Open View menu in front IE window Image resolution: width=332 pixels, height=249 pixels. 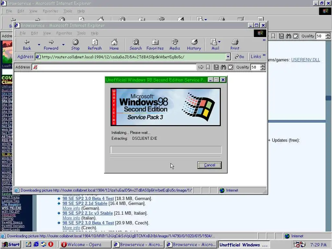[47, 33]
